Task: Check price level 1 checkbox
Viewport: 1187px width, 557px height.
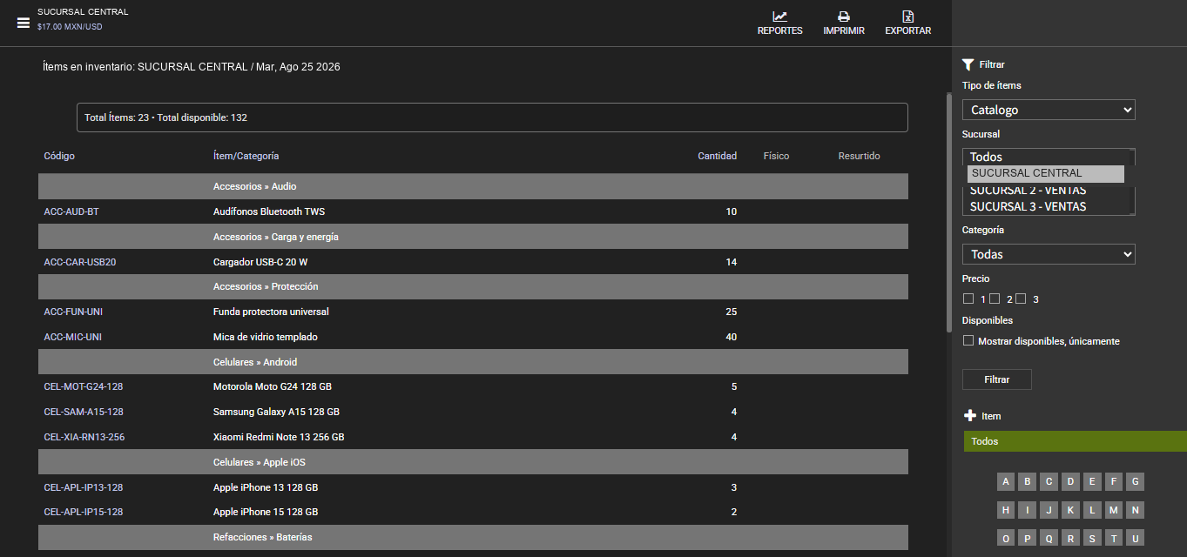Action: point(968,299)
